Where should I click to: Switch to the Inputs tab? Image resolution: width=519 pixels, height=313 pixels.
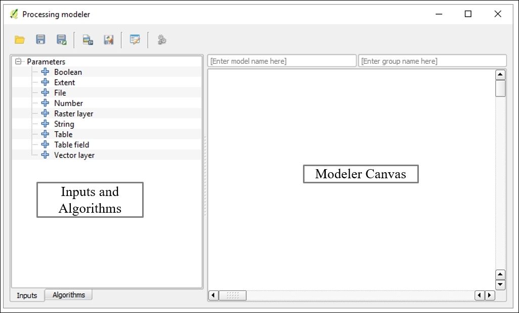(x=27, y=295)
